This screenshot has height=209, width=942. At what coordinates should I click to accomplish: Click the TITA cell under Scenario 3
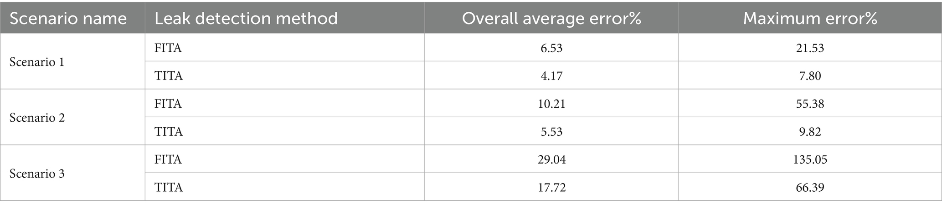pos(169,187)
